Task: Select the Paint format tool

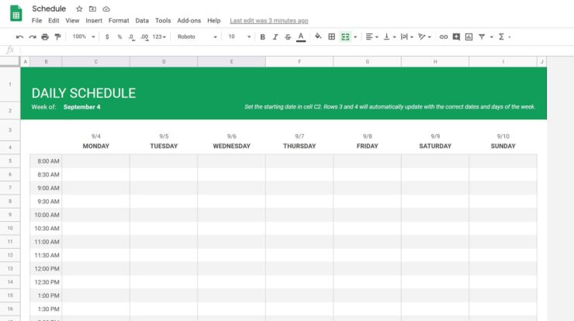Action: (57, 37)
